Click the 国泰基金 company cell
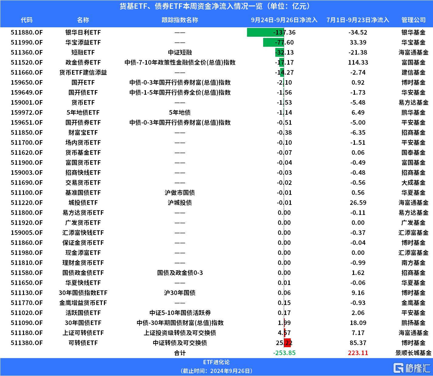Image resolution: width=433 pixels, height=376 pixels. click(414, 153)
